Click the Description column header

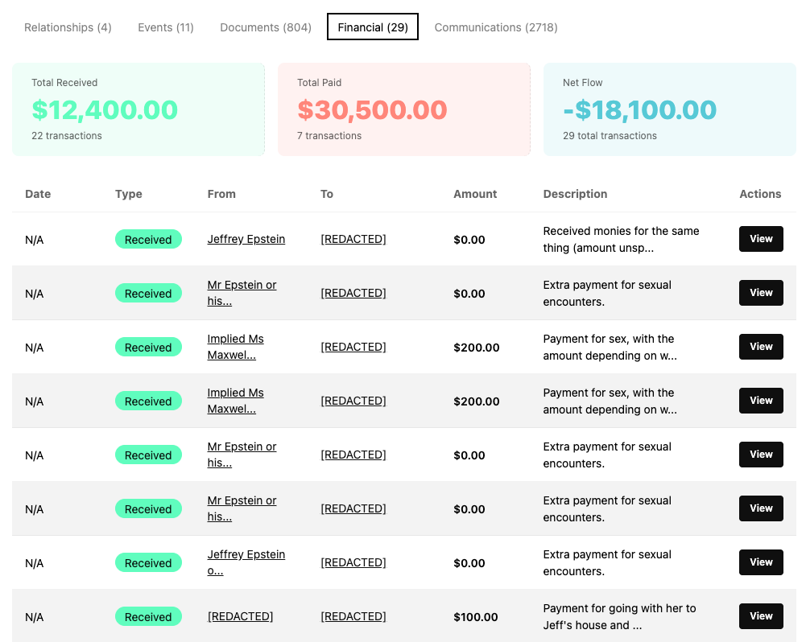[x=575, y=194]
